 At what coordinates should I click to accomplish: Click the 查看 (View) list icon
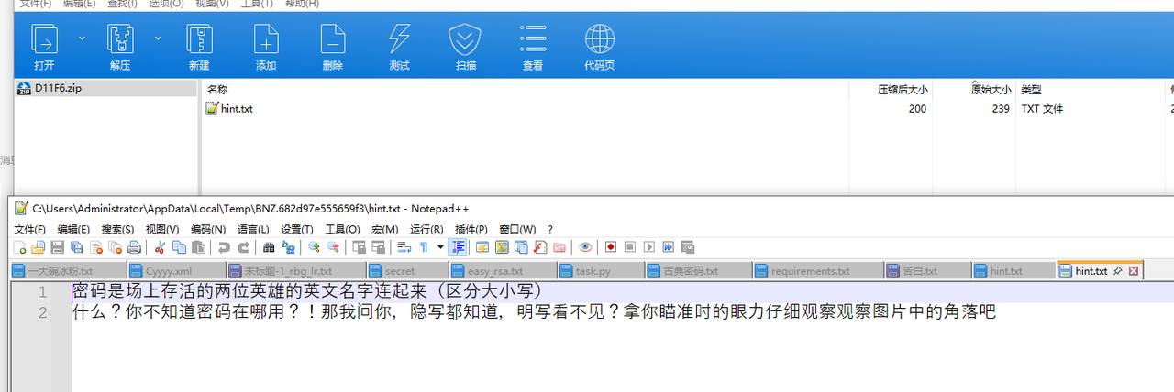[x=533, y=48]
